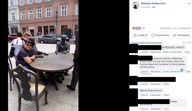
Task: Open the 9 udostępnień shares list
Action: click(184, 28)
